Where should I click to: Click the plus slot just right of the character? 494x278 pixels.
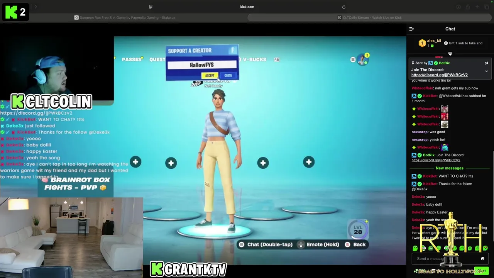[x=263, y=163]
